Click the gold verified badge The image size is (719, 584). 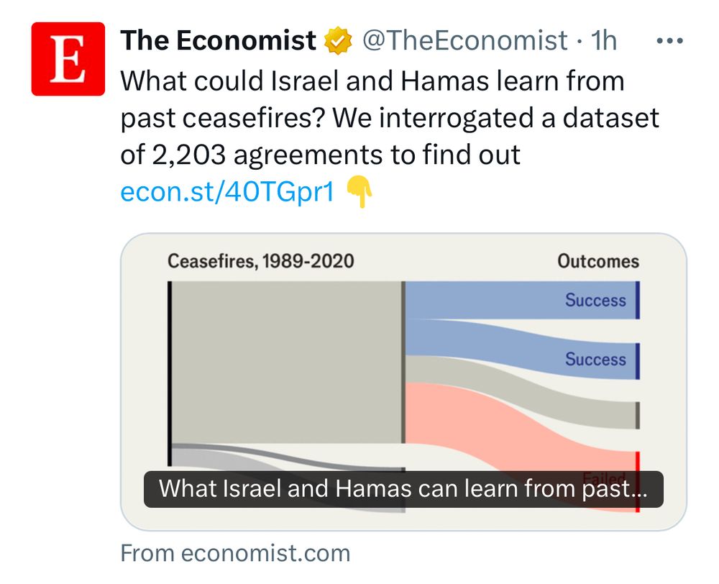click(338, 41)
